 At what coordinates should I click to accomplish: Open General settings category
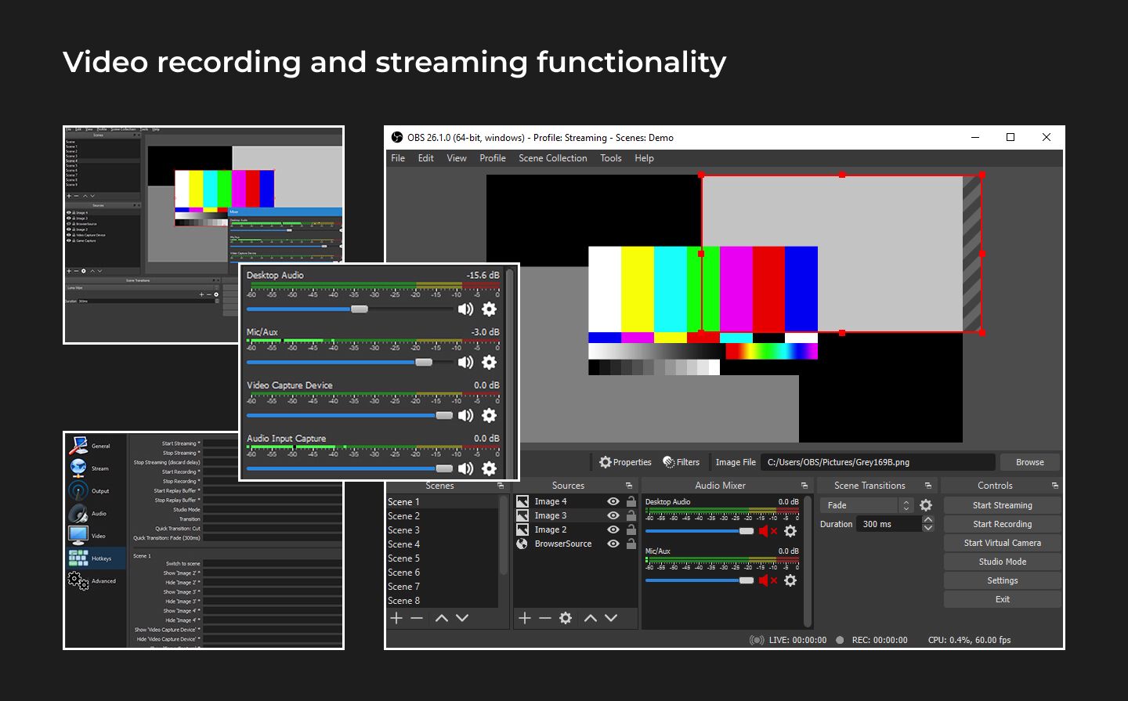click(96, 446)
